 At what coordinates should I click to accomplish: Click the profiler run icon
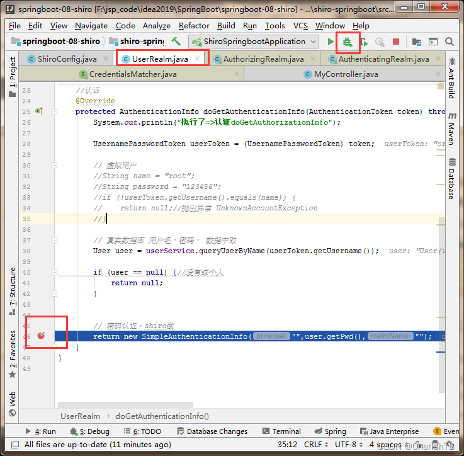[x=380, y=42]
